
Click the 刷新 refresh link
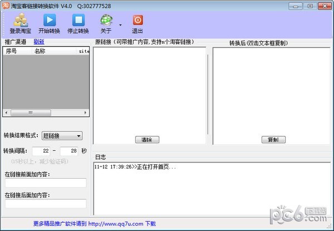pos(39,42)
